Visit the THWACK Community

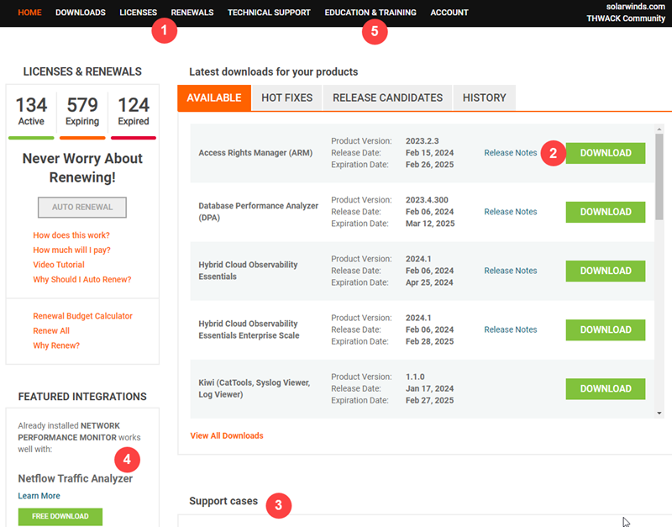click(x=625, y=18)
